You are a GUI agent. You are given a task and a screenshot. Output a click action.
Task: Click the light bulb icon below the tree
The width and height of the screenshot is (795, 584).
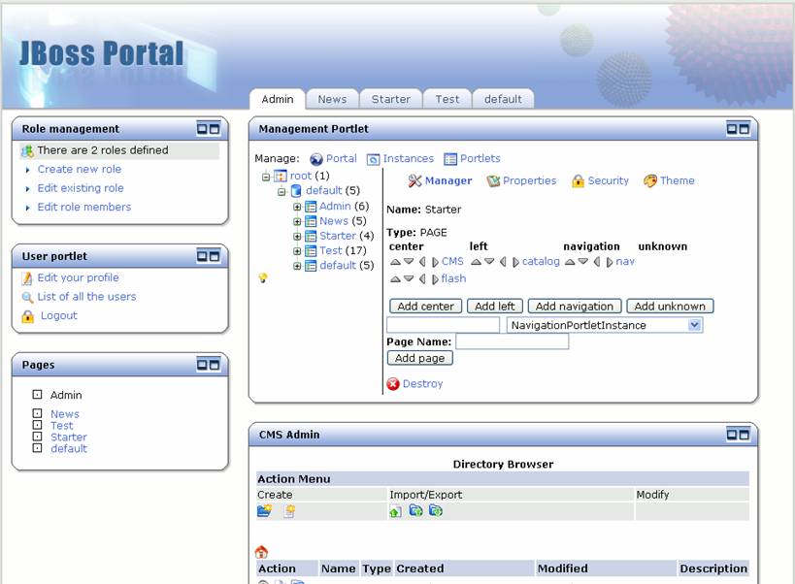[263, 277]
